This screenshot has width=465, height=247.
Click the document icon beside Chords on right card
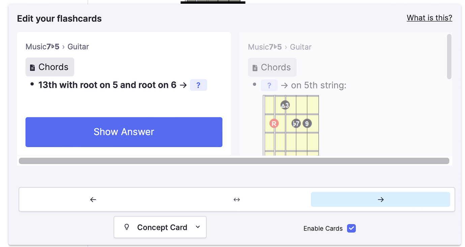click(255, 67)
